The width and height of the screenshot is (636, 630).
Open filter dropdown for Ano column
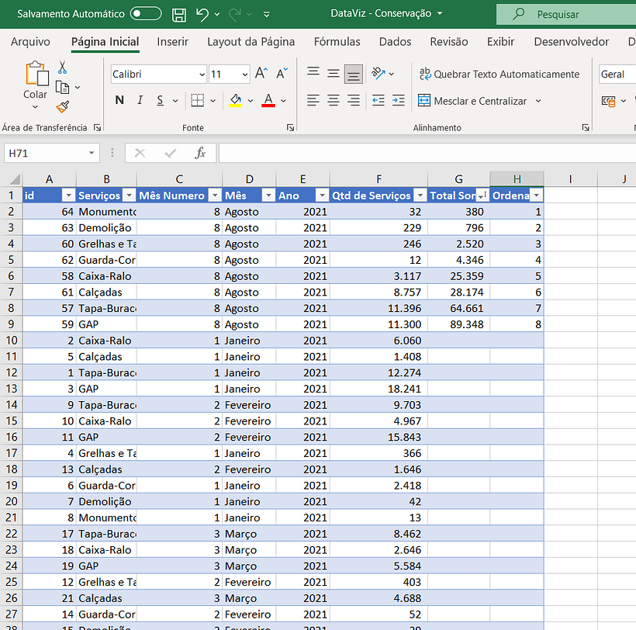322,196
